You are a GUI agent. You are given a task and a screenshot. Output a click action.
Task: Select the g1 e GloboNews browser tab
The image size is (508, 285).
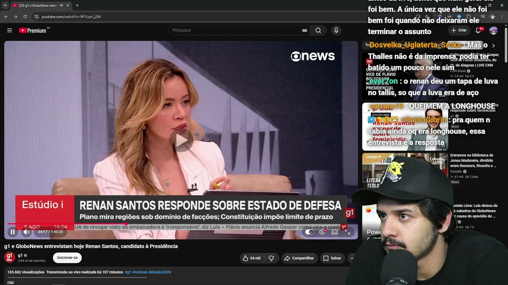[x=38, y=5]
